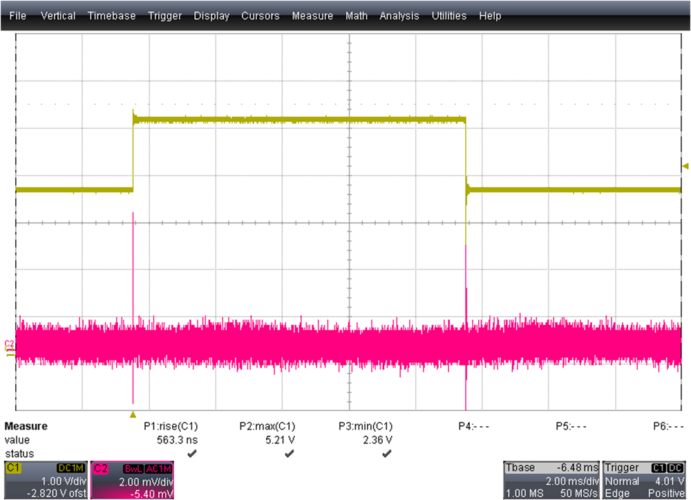This screenshot has height=500, width=691.
Task: Open the Trigger menu in menu bar
Action: pyautogui.click(x=165, y=15)
